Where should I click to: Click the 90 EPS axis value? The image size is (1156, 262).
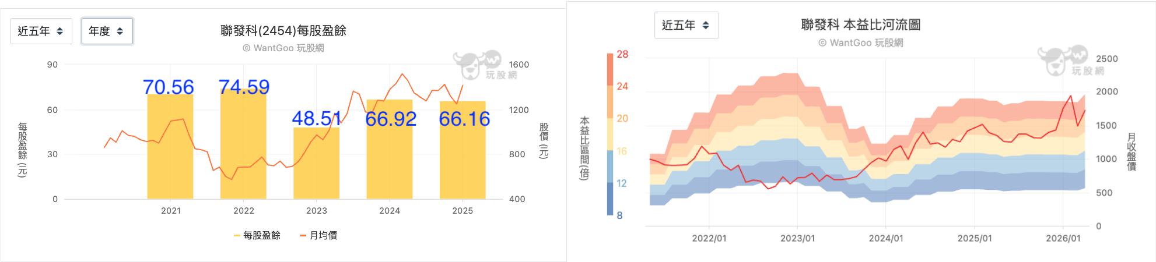point(52,65)
